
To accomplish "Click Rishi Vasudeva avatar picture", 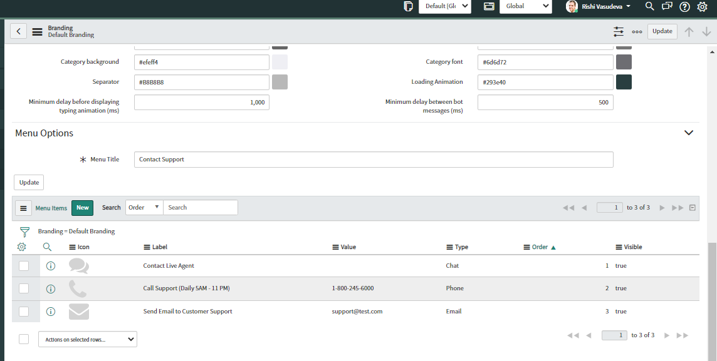I will click(572, 6).
